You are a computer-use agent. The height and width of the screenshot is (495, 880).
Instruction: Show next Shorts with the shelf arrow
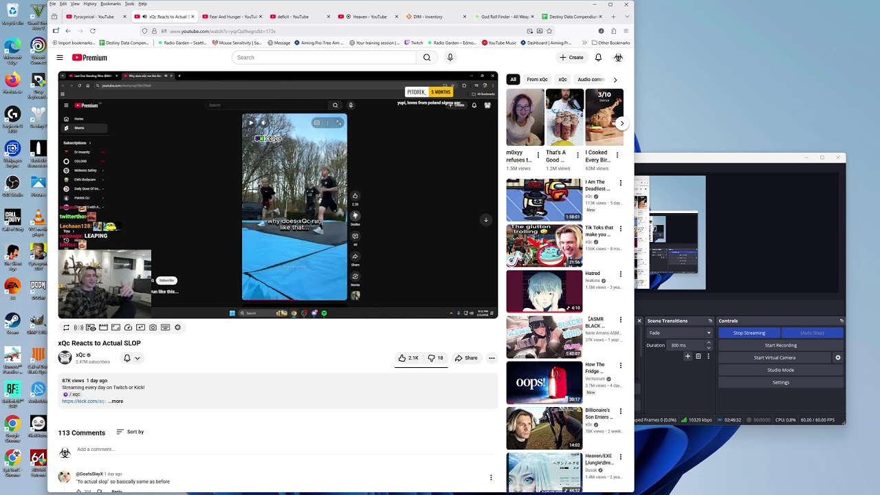point(621,124)
